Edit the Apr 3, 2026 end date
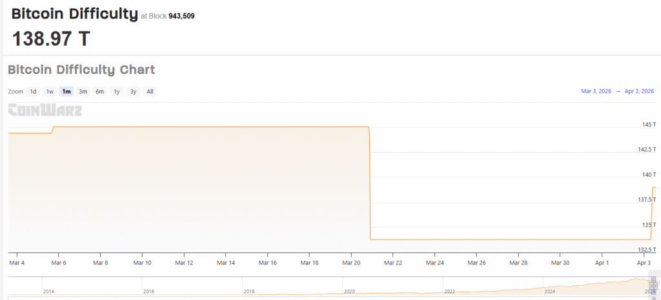Image resolution: width=661 pixels, height=300 pixels. tap(639, 92)
